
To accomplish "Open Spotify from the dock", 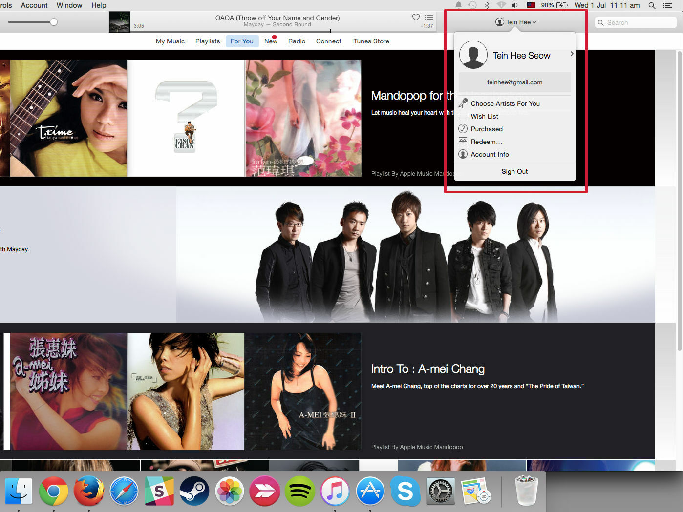I will (300, 491).
